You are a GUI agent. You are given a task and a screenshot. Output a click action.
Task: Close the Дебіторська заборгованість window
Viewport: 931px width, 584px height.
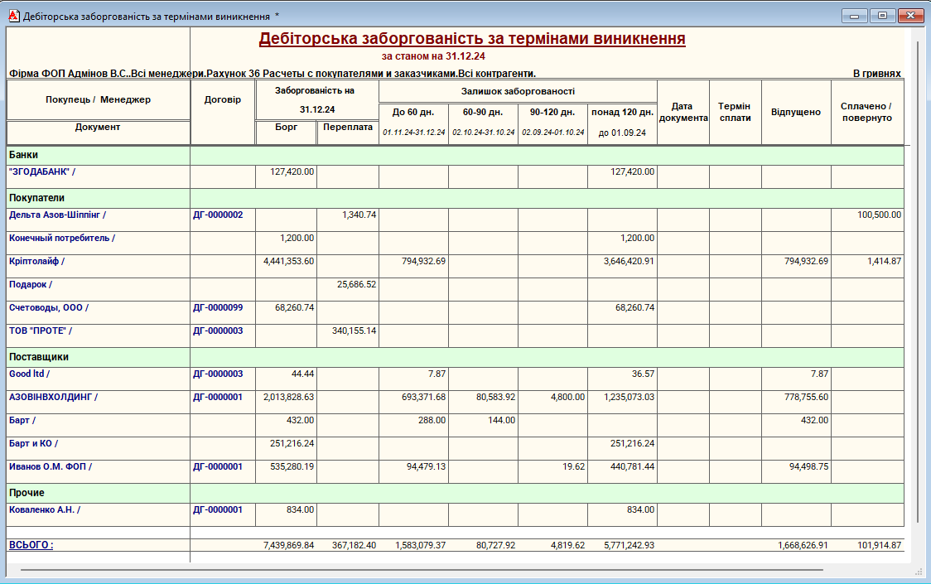(911, 16)
